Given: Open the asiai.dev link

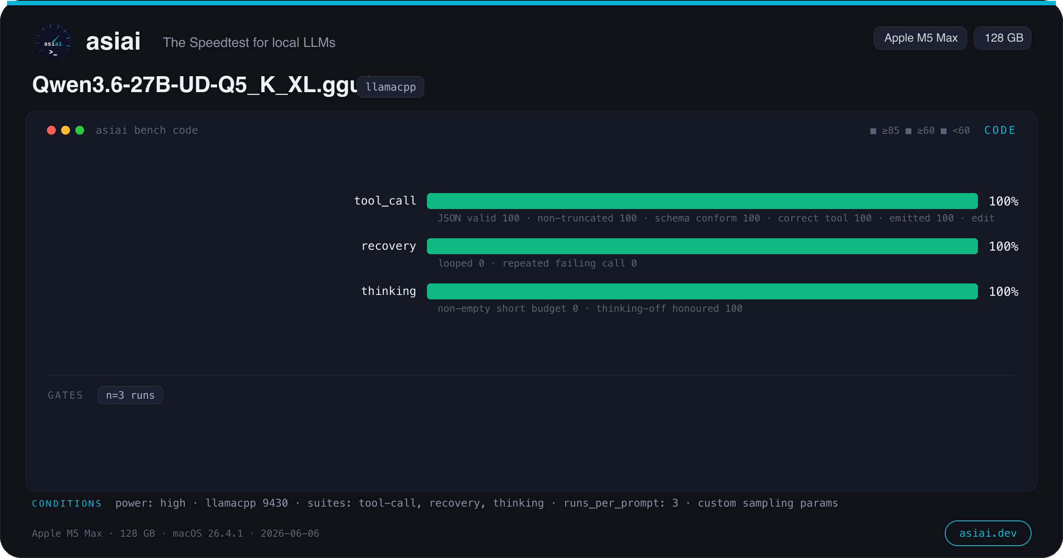Looking at the screenshot, I should click(988, 533).
